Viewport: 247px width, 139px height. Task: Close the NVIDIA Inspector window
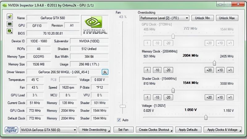238,4
